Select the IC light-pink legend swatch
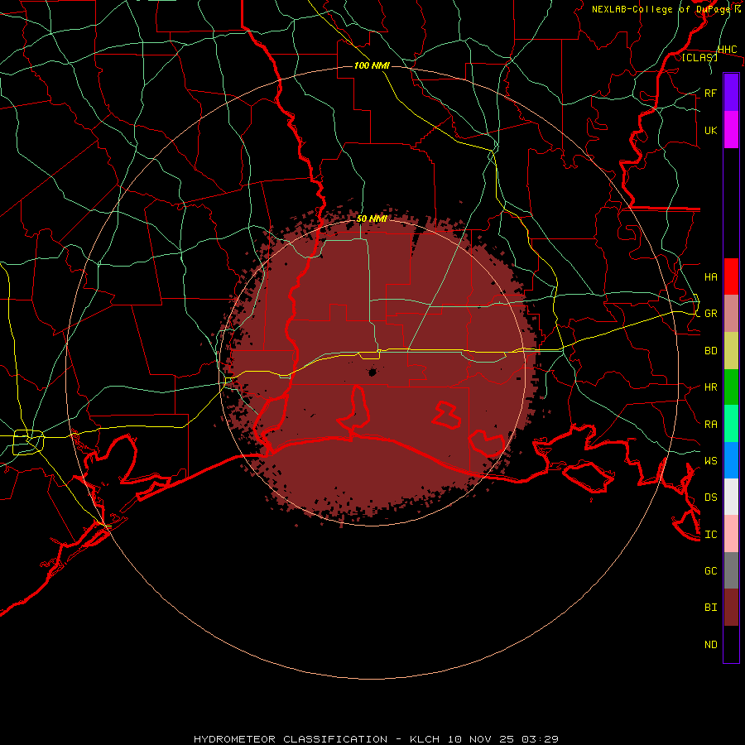This screenshot has height=745, width=745. pos(731,534)
